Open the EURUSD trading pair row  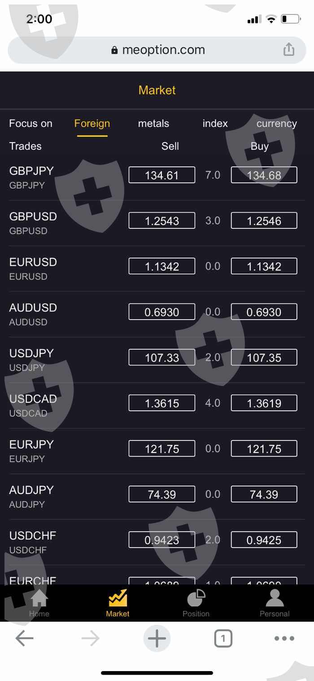pyautogui.click(x=33, y=268)
